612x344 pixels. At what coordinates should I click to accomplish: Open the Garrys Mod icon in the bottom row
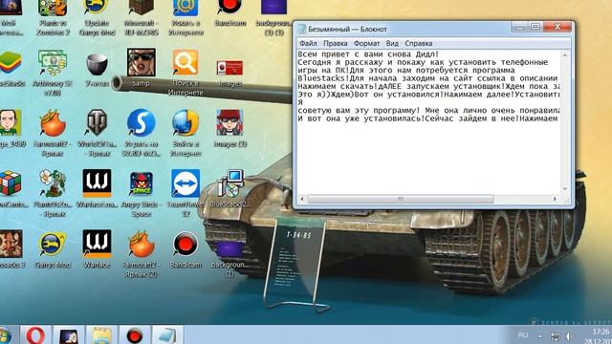coord(53,244)
